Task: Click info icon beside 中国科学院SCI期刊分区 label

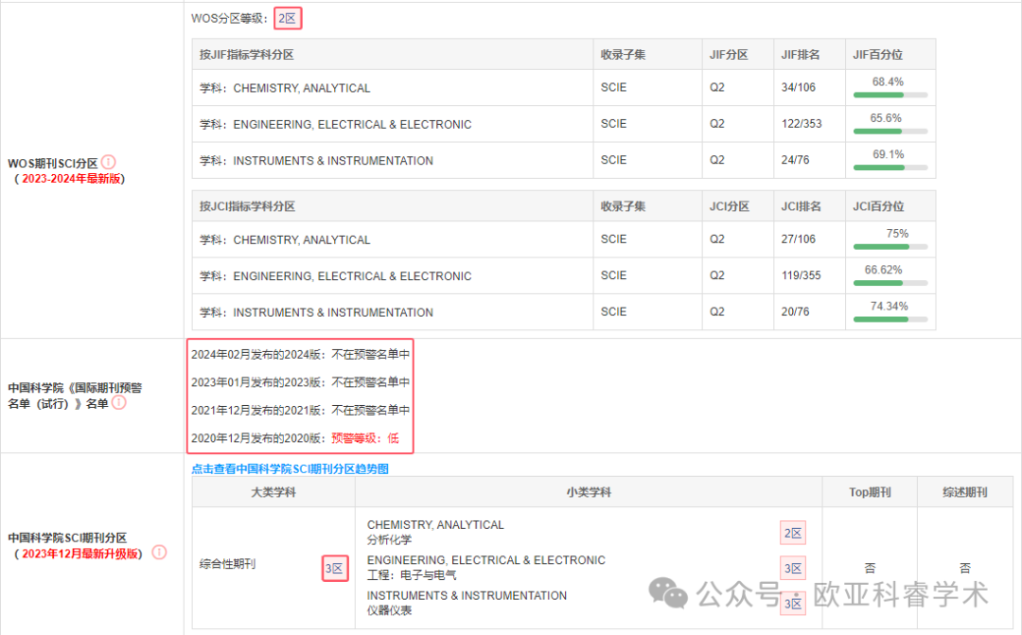Action: click(159, 553)
